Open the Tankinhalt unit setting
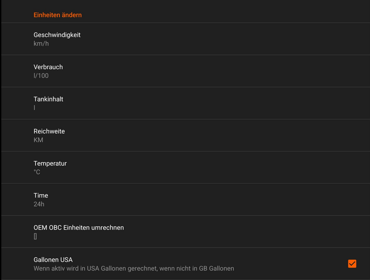 (48, 99)
